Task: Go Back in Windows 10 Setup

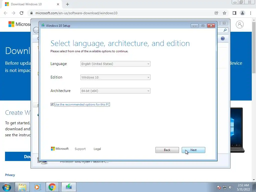Action: pyautogui.click(x=167, y=150)
